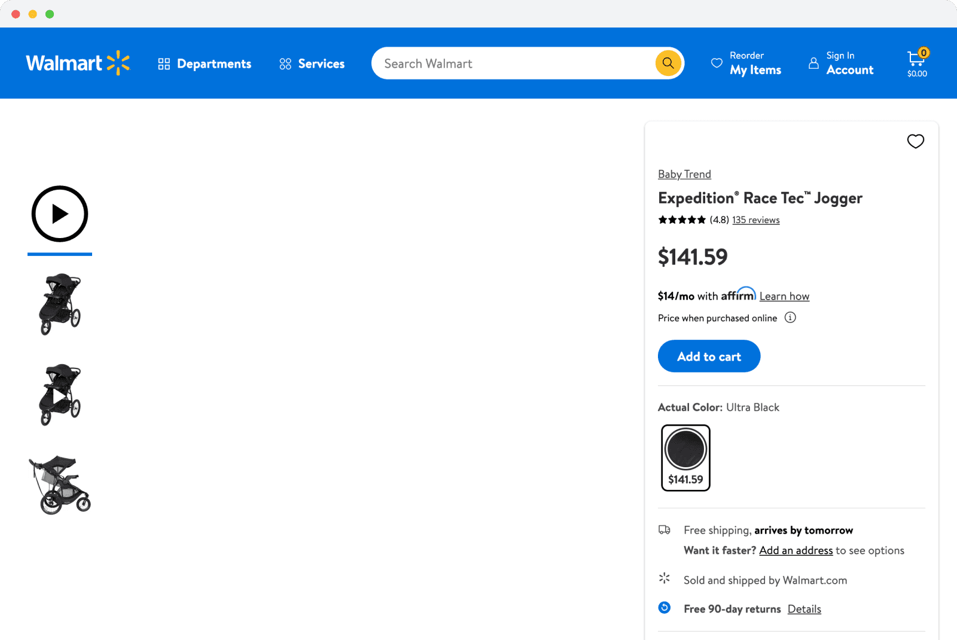This screenshot has width=957, height=640.
Task: View the shopping cart icon
Action: [916, 59]
